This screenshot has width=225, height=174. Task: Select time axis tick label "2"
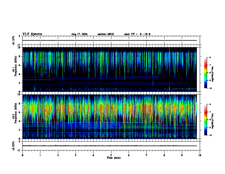(x=58, y=155)
